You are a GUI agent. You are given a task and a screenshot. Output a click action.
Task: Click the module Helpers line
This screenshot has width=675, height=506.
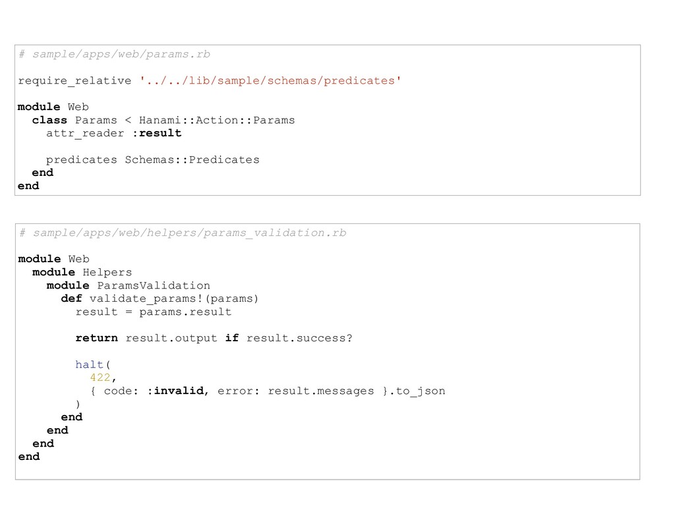82,272
